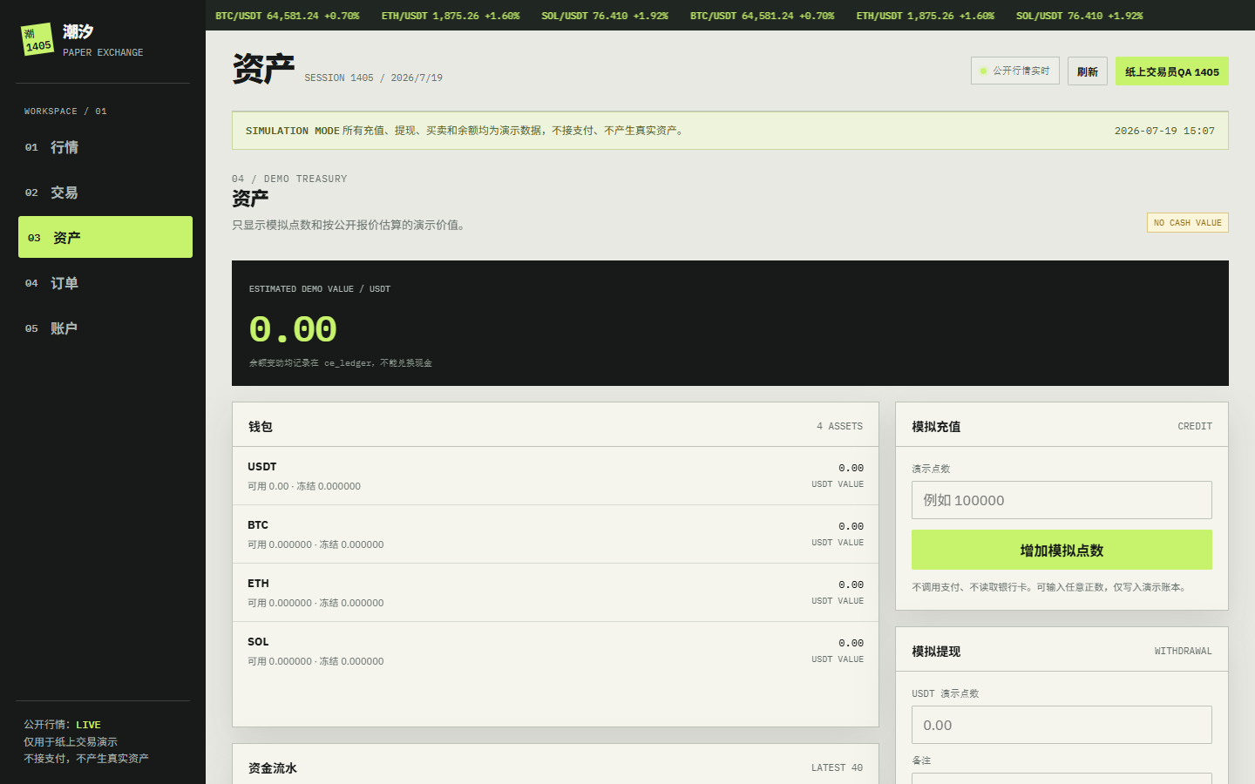Go to the 交易 trading section
The image size is (1255, 784).
(x=105, y=193)
